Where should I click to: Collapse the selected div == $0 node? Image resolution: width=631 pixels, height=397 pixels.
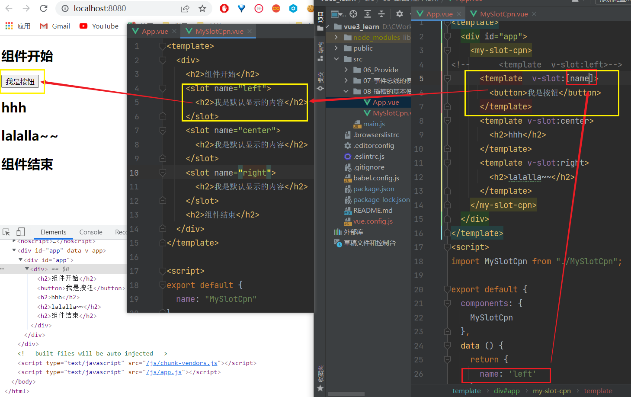tap(27, 269)
